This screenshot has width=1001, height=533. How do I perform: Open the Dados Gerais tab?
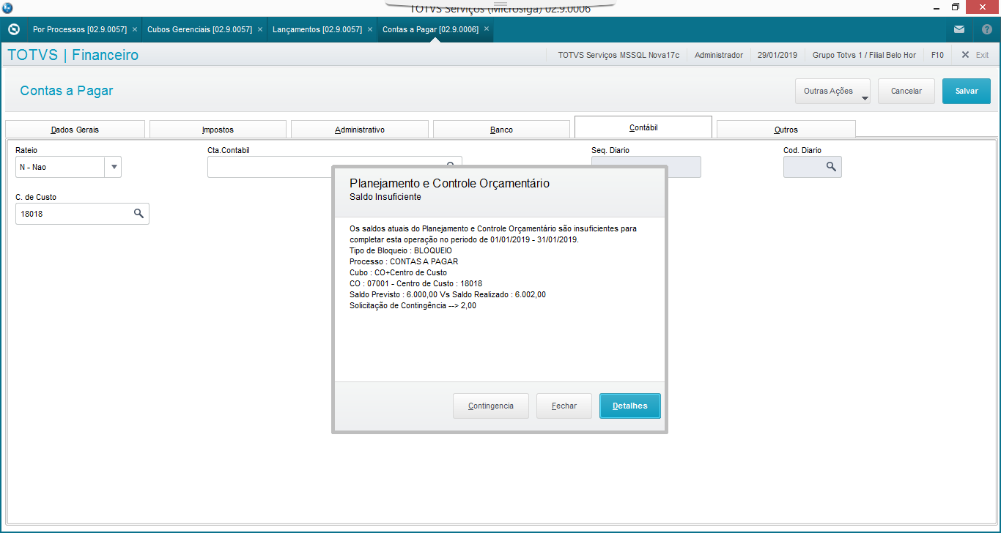click(x=75, y=130)
